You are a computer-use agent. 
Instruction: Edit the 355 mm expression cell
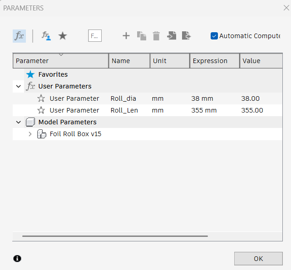click(204, 110)
